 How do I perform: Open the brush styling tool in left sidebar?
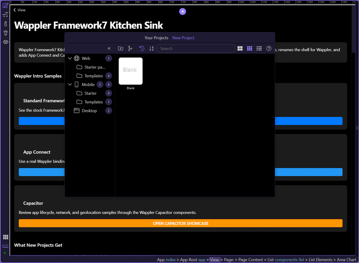[6, 33]
